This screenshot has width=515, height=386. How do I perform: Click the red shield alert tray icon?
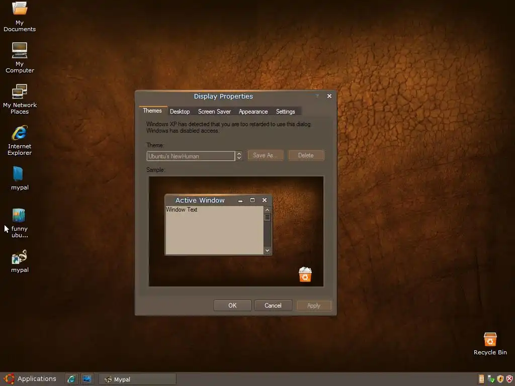point(509,379)
